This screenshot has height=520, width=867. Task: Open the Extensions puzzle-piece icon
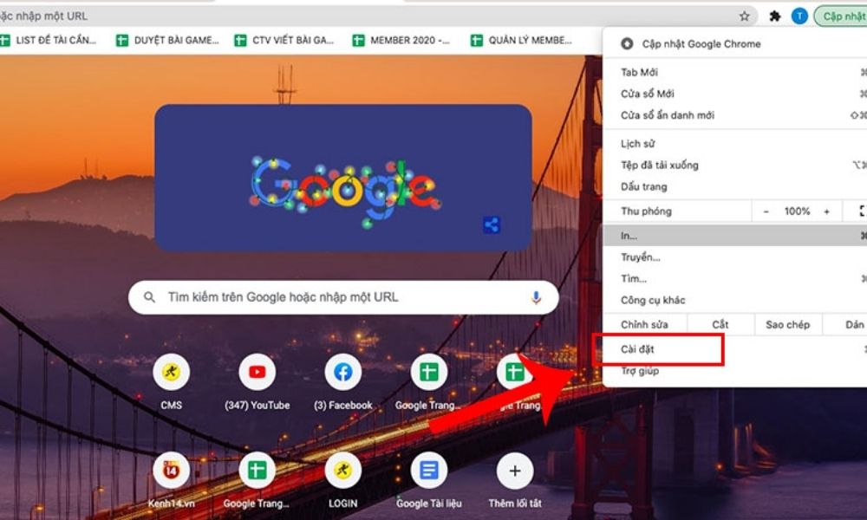[x=774, y=16]
